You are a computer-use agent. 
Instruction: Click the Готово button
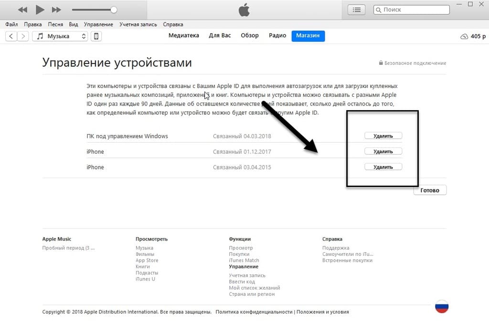430,190
